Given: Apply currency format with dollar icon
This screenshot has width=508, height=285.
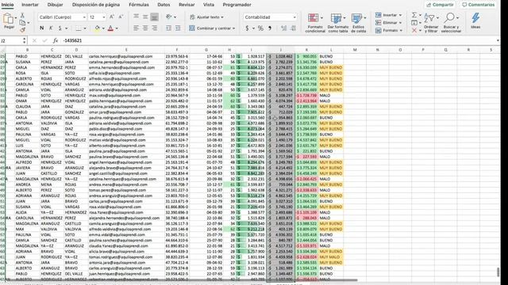Looking at the screenshot, I should click(x=247, y=28).
